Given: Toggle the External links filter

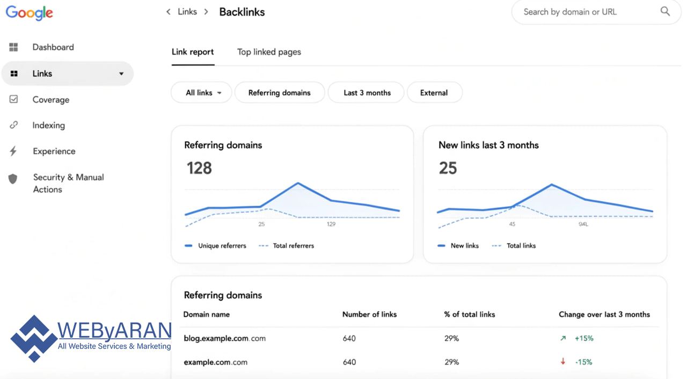Looking at the screenshot, I should [x=434, y=92].
